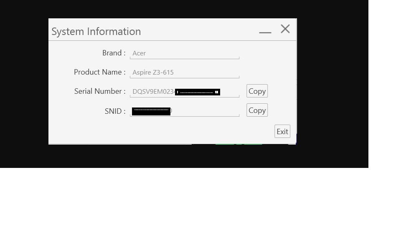The width and height of the screenshot is (401, 225).
Task: Select the Serial Number text field
Action: tap(185, 92)
